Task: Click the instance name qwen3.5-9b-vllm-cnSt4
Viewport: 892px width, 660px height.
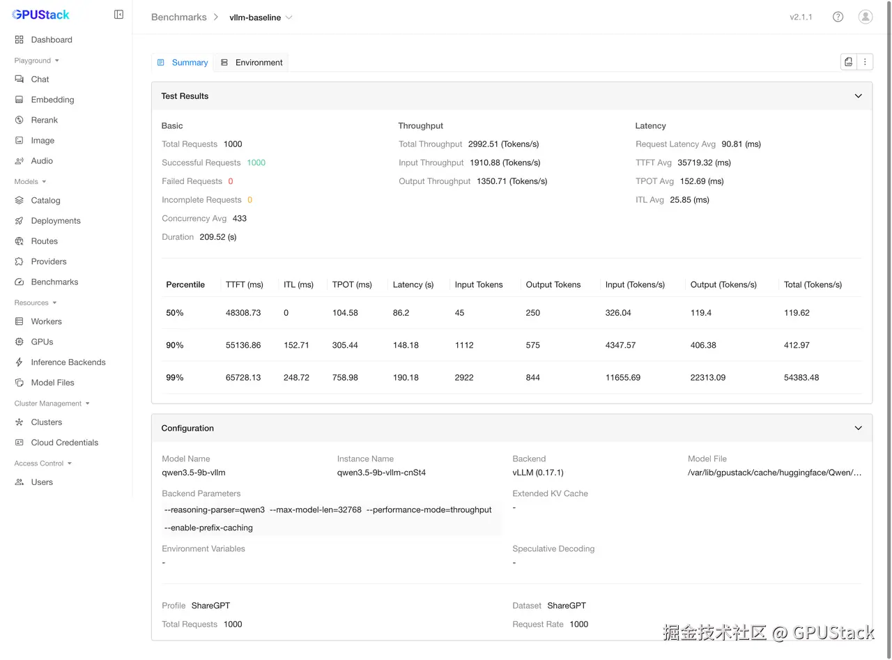Action: pyautogui.click(x=381, y=473)
